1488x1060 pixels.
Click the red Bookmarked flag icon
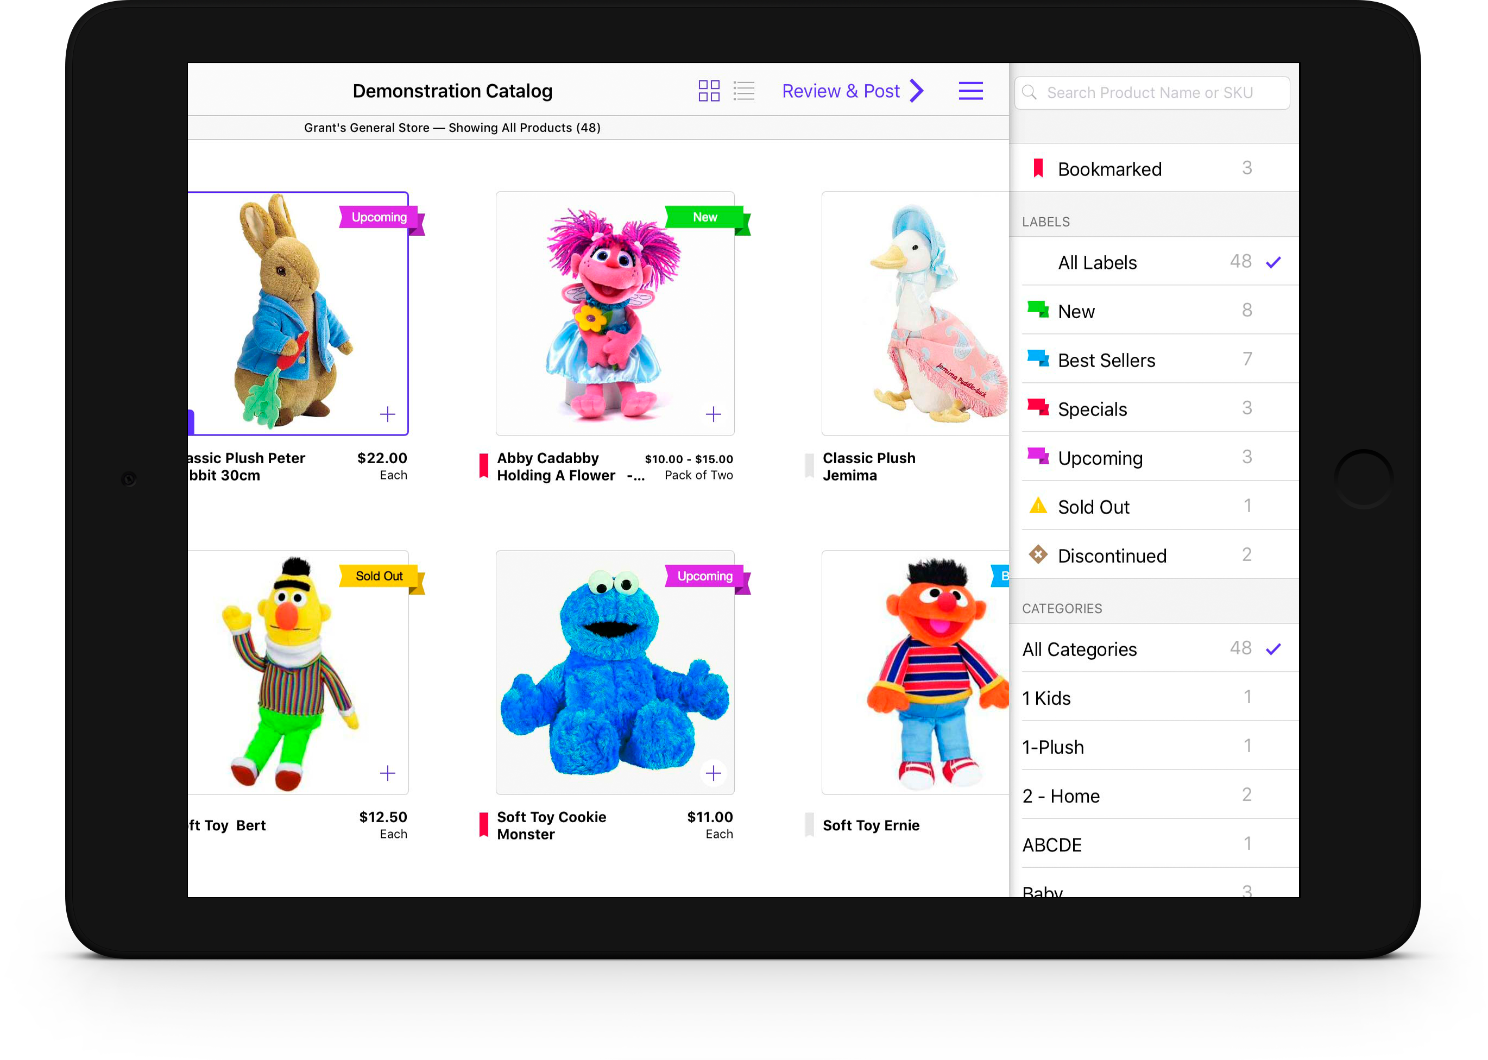(x=1038, y=168)
